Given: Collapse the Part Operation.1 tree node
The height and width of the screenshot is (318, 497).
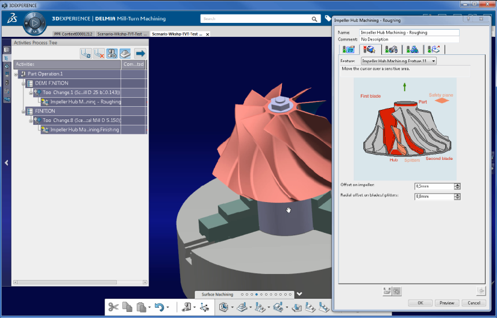Looking at the screenshot, I should (x=16, y=74).
